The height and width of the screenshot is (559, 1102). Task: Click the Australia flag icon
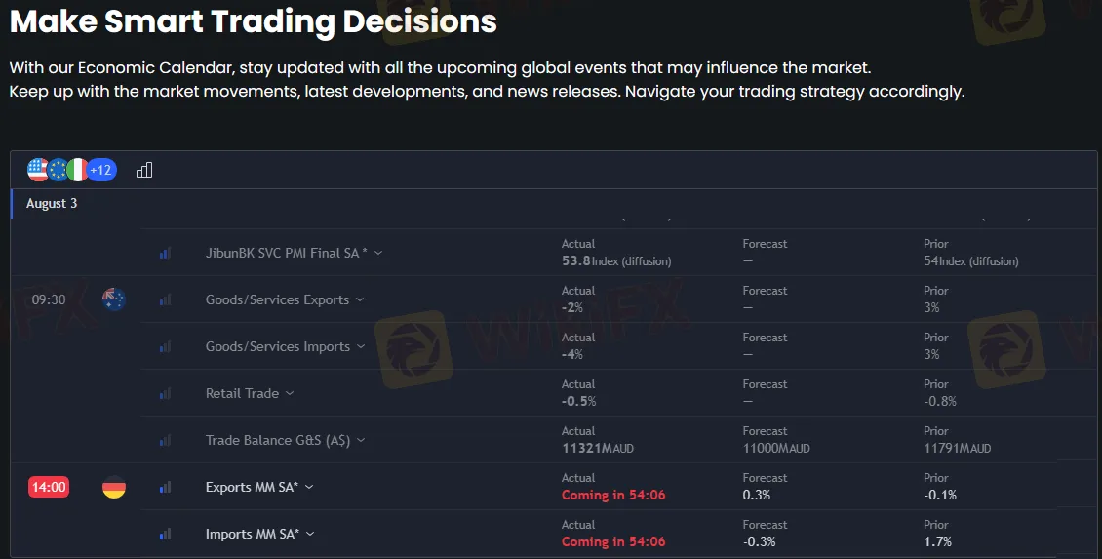click(x=114, y=299)
